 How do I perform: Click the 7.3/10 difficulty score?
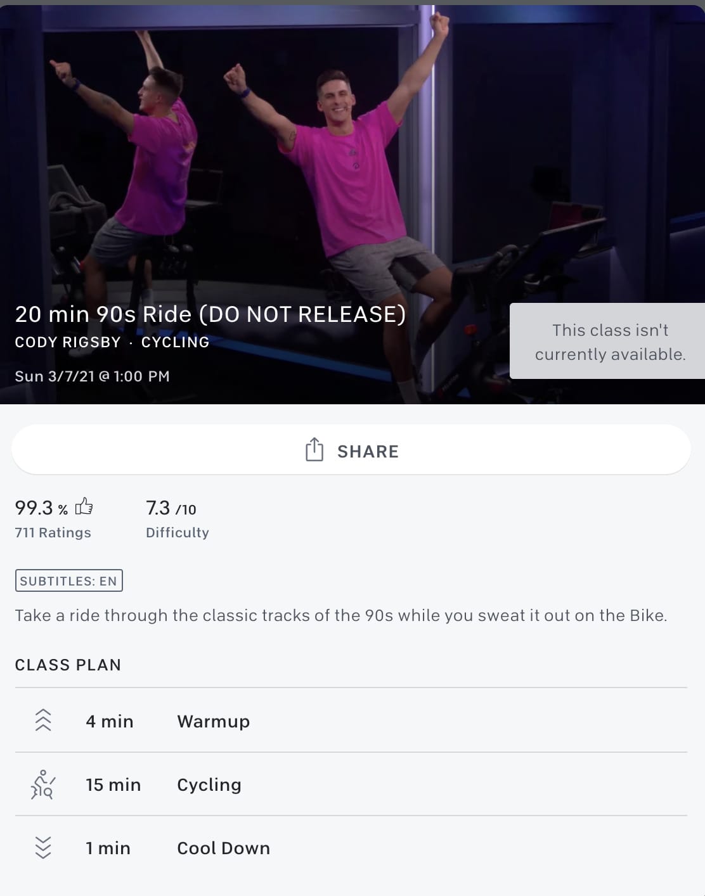tap(171, 508)
